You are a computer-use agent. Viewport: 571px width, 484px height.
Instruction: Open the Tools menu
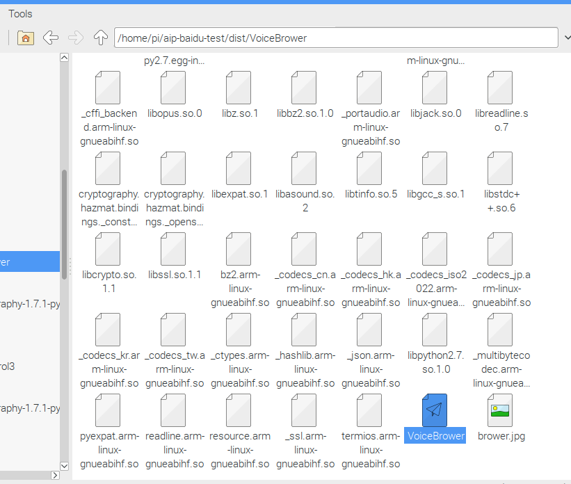pyautogui.click(x=20, y=14)
